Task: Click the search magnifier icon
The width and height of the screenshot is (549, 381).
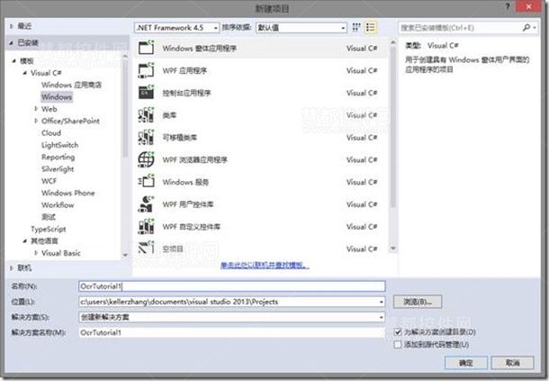Action: click(x=526, y=27)
